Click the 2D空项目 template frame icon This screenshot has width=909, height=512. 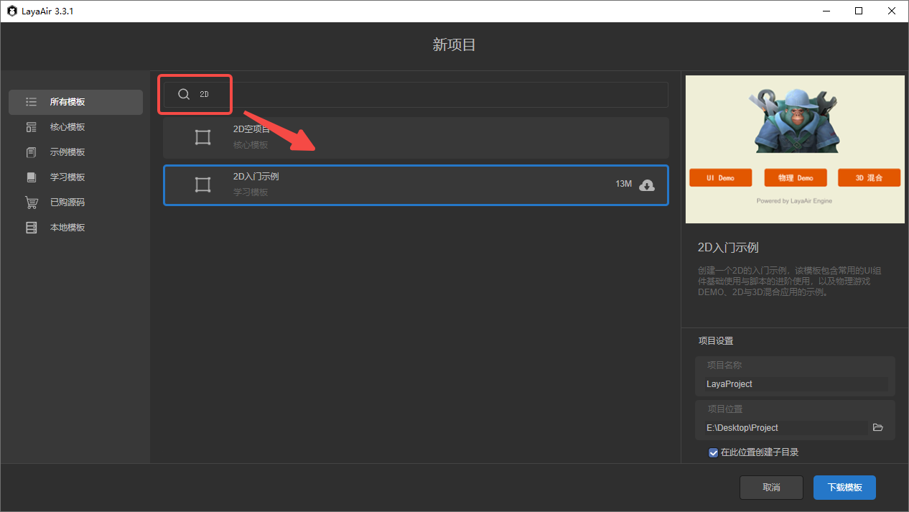point(203,138)
